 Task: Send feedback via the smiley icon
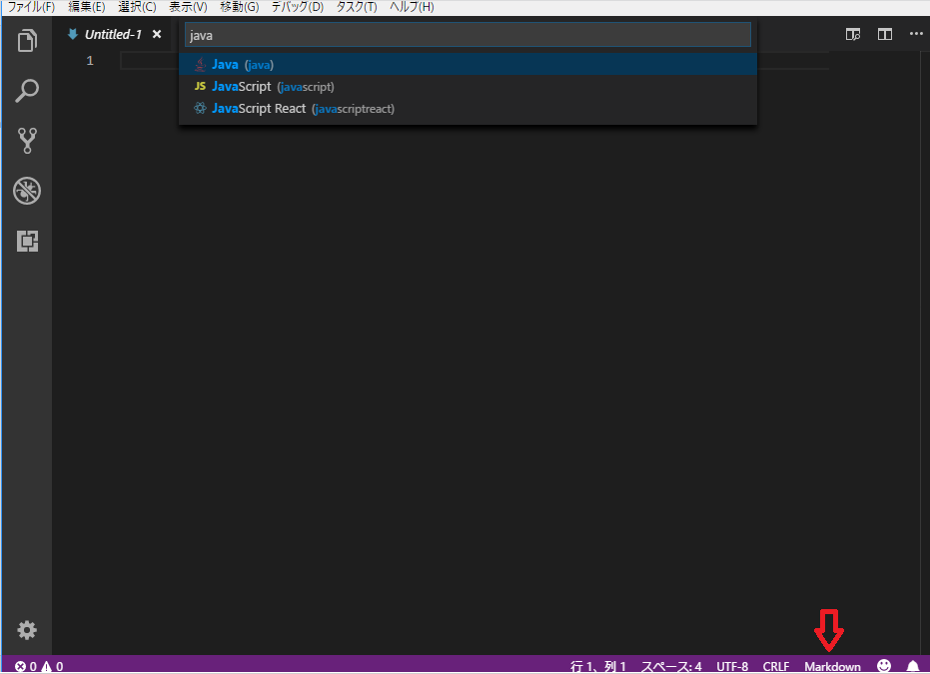883,665
